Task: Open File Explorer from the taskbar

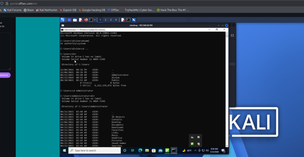Action: 147,150
